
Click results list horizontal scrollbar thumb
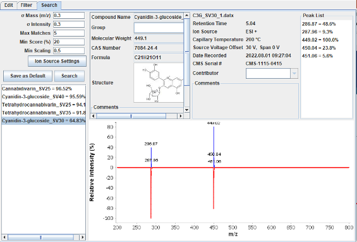click(x=40, y=238)
